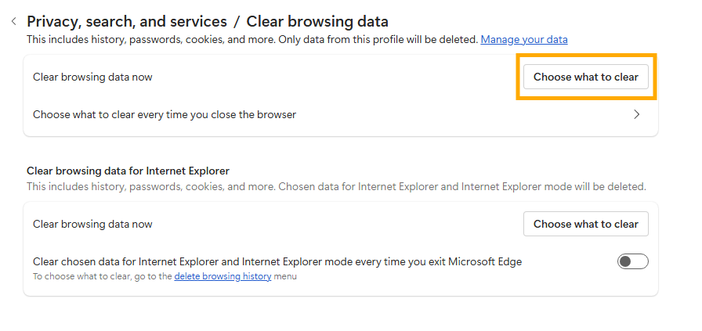The image size is (702, 331).
Task: Open the Manage your data link
Action: pos(524,39)
